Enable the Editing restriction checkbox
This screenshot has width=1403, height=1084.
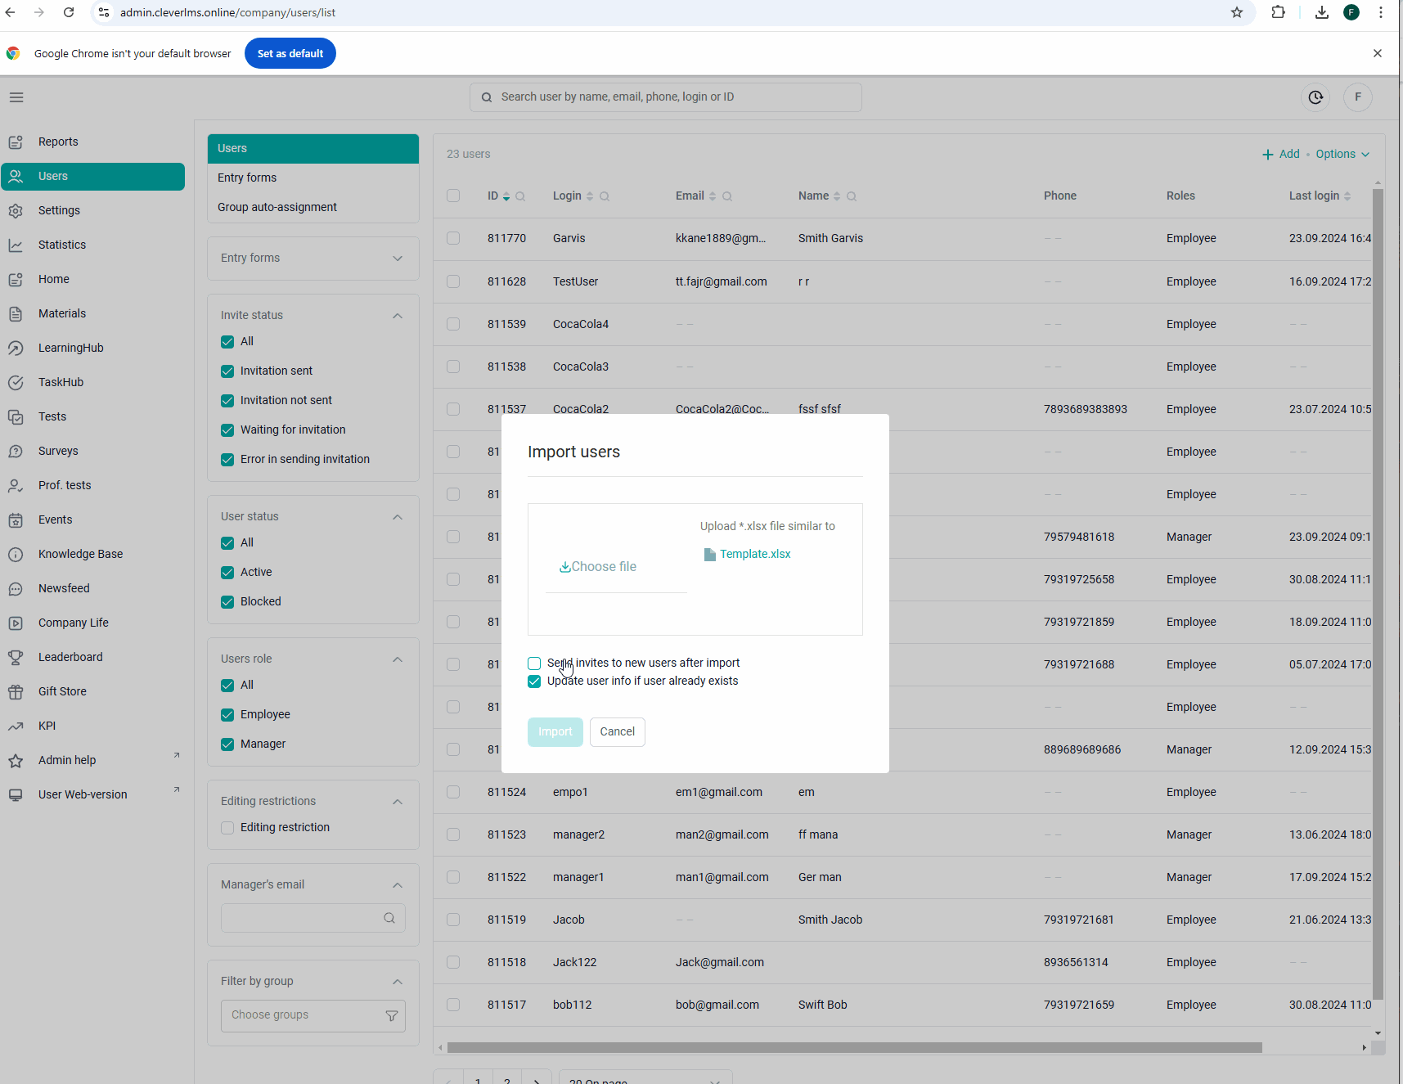227,828
